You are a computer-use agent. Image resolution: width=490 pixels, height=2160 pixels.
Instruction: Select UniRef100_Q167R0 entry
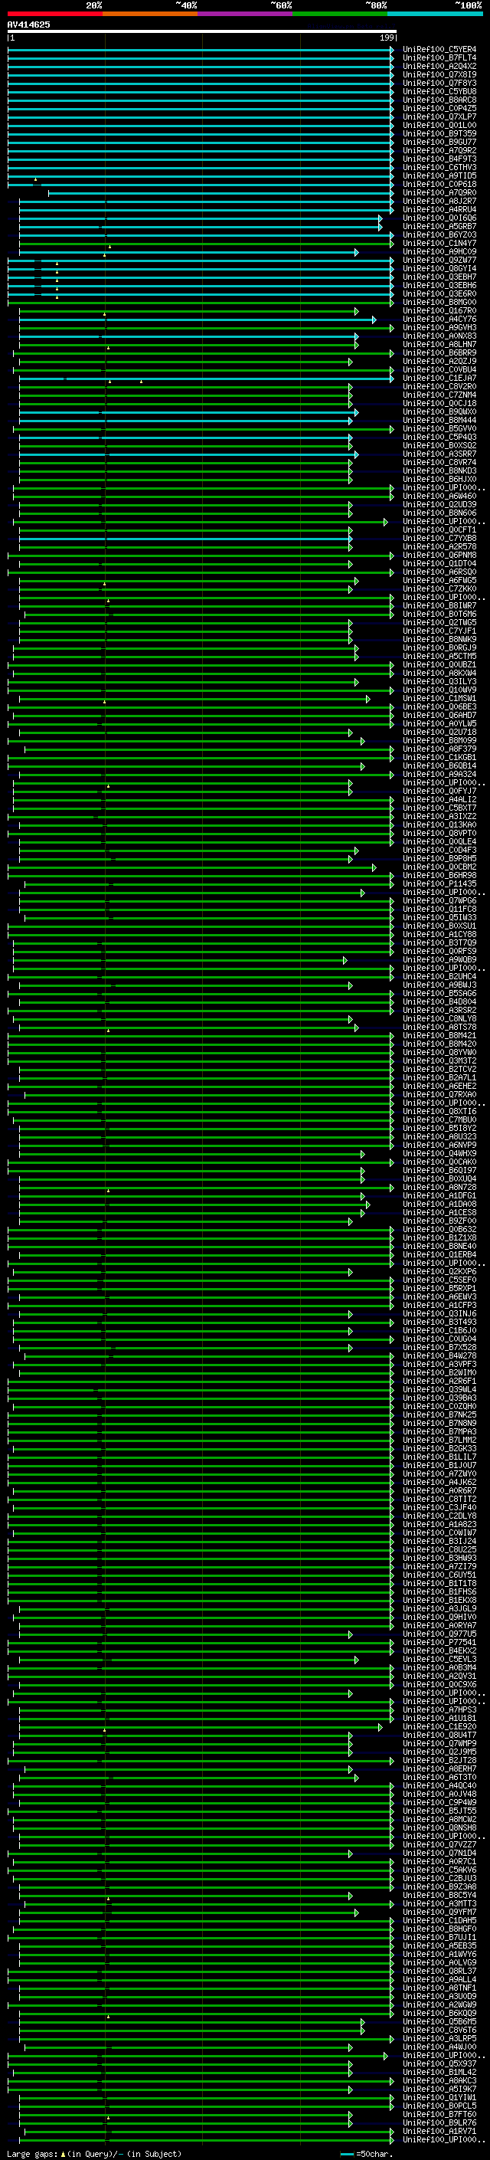click(x=439, y=310)
